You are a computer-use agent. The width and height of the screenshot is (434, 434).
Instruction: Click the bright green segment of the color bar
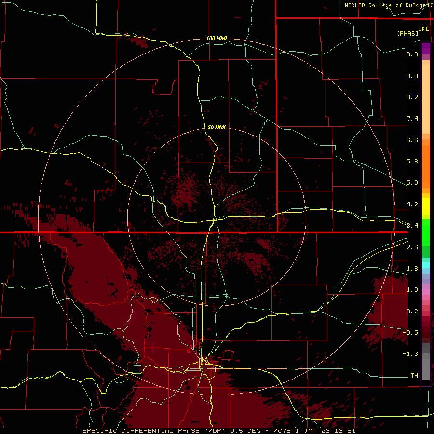click(x=426, y=232)
